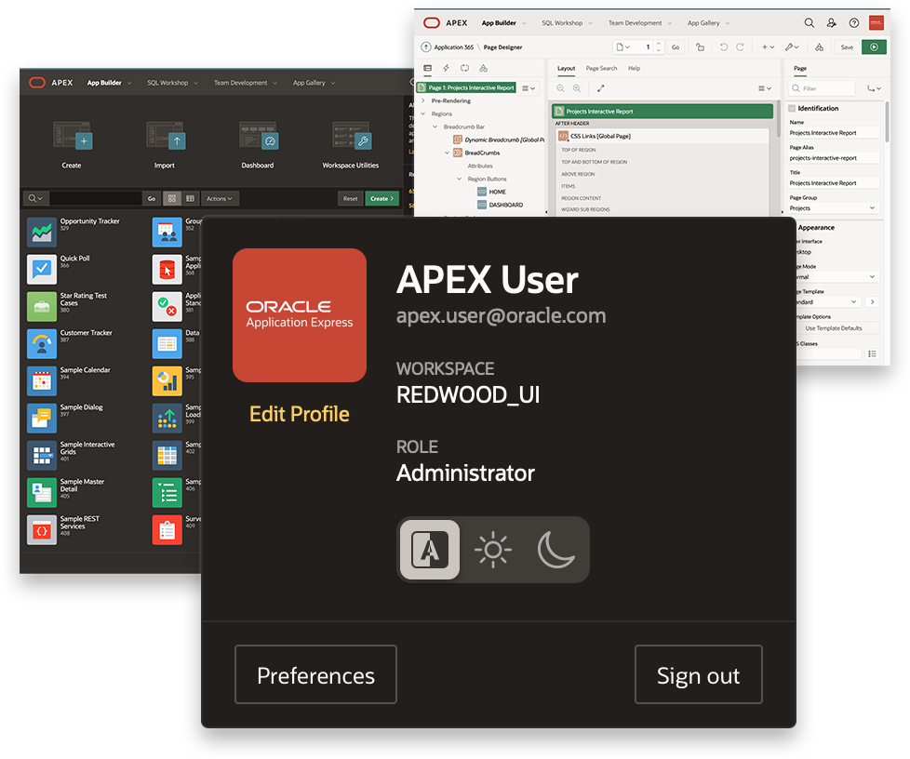The image size is (910, 759).
Task: Click Import tile in dark App Builder
Action: (x=165, y=145)
